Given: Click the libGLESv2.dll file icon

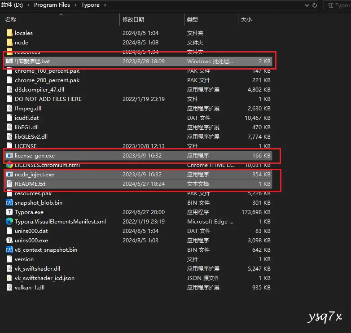Looking at the screenshot, I should pos(9,136).
